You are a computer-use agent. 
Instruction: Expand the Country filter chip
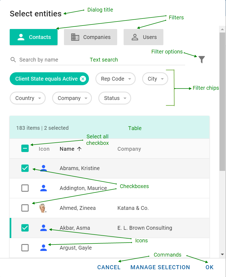coord(27,98)
